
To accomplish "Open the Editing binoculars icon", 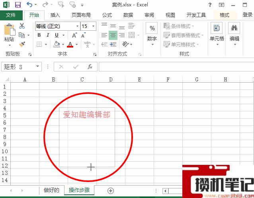I will tap(234, 28).
